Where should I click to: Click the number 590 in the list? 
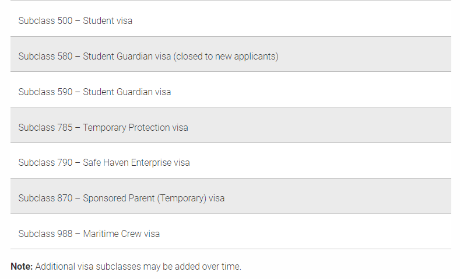[65, 92]
